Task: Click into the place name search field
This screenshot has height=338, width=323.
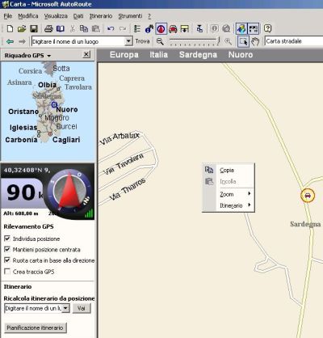Action: [78, 41]
